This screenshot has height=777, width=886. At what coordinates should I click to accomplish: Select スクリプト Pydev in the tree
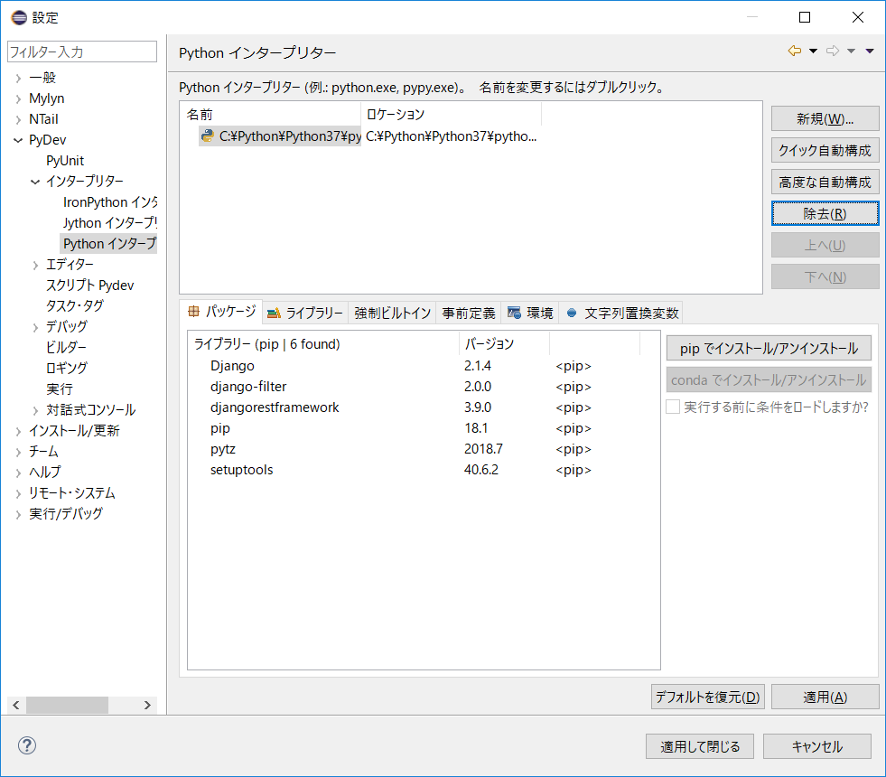89,286
